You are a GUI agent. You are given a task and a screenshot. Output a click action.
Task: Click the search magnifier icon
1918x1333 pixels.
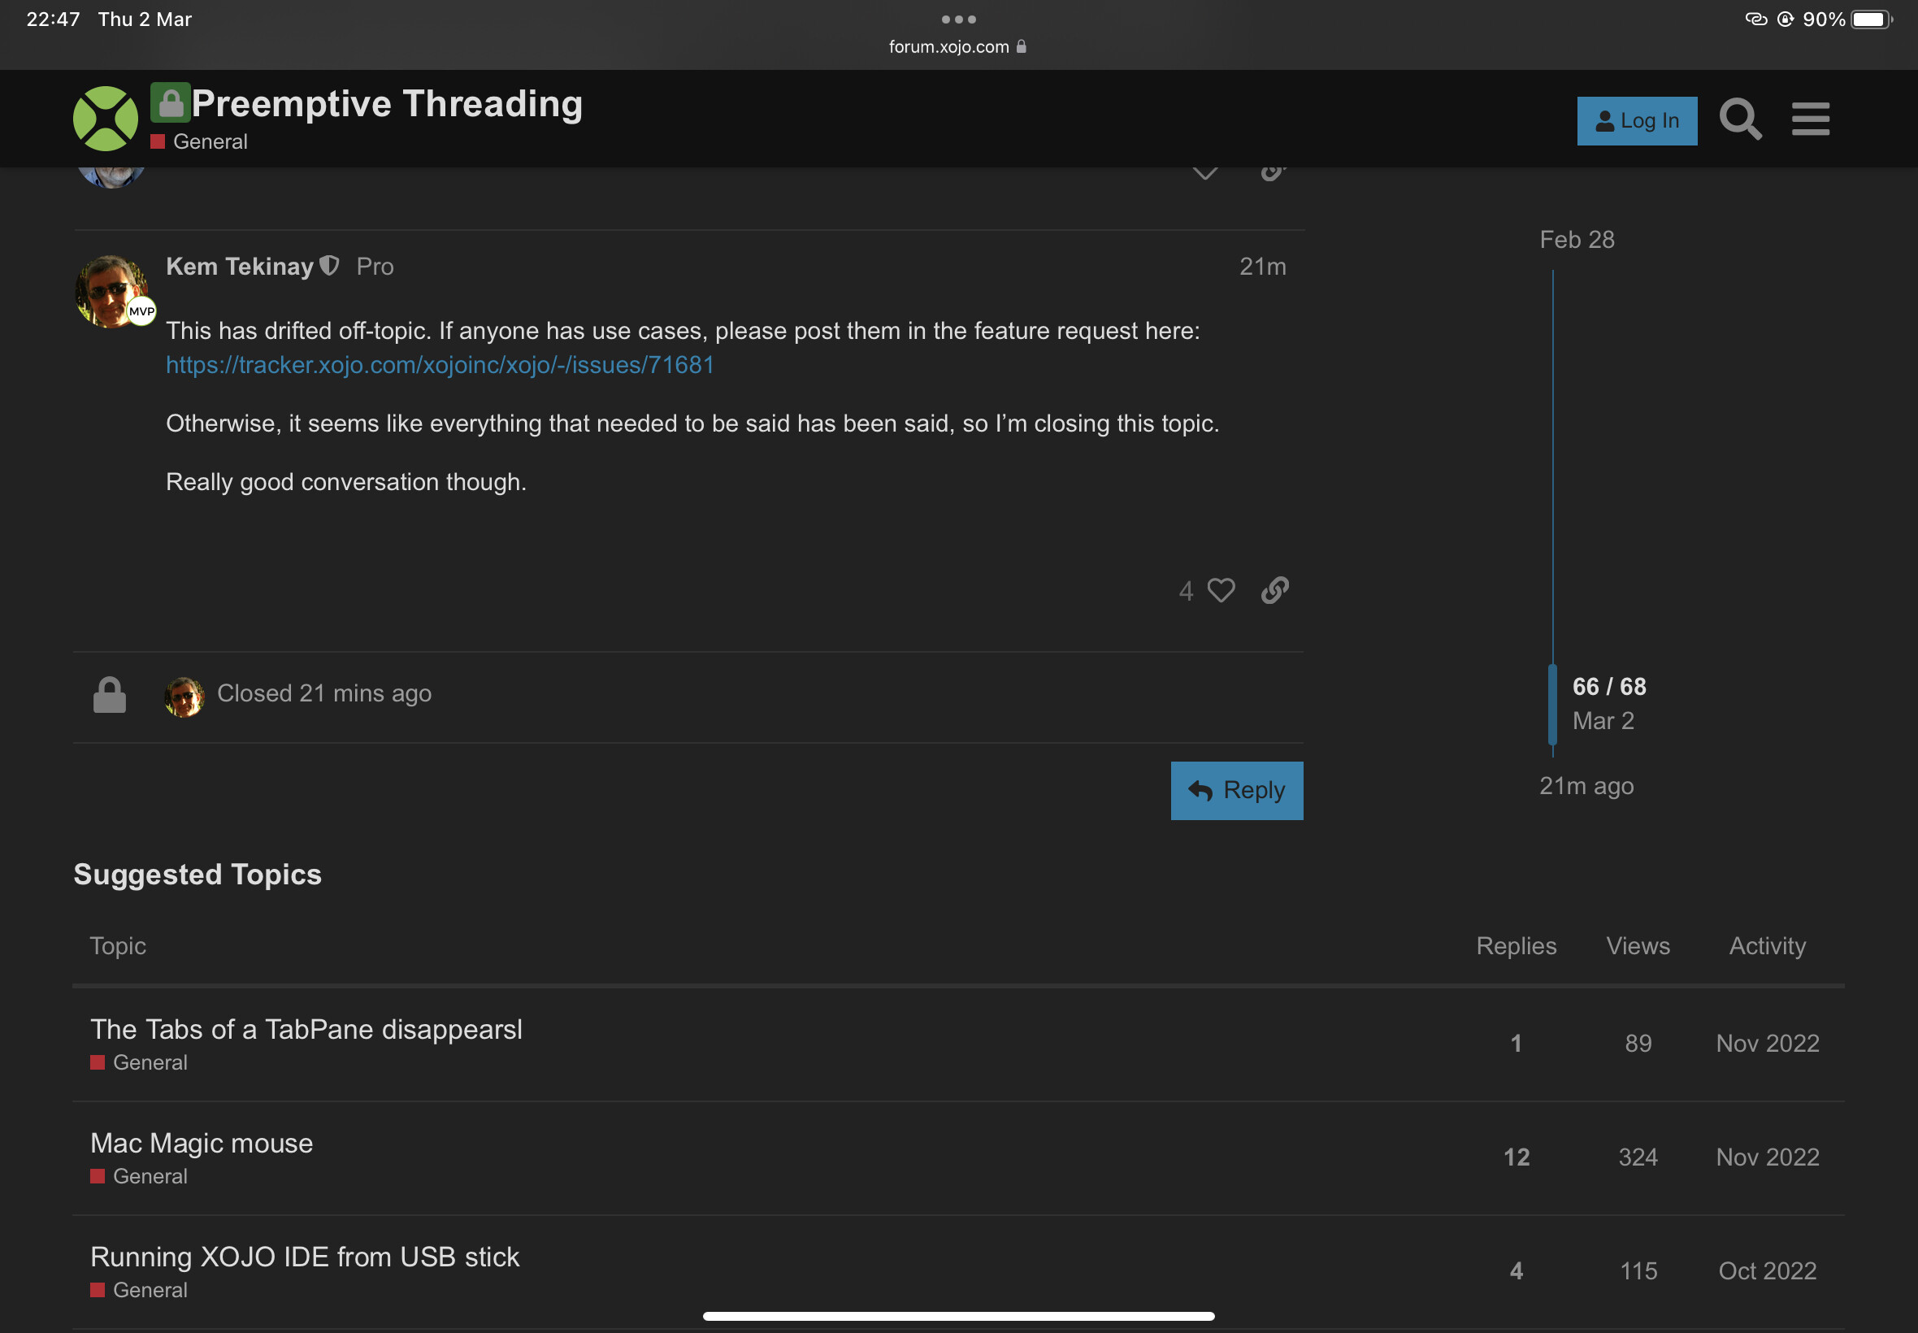coord(1740,119)
